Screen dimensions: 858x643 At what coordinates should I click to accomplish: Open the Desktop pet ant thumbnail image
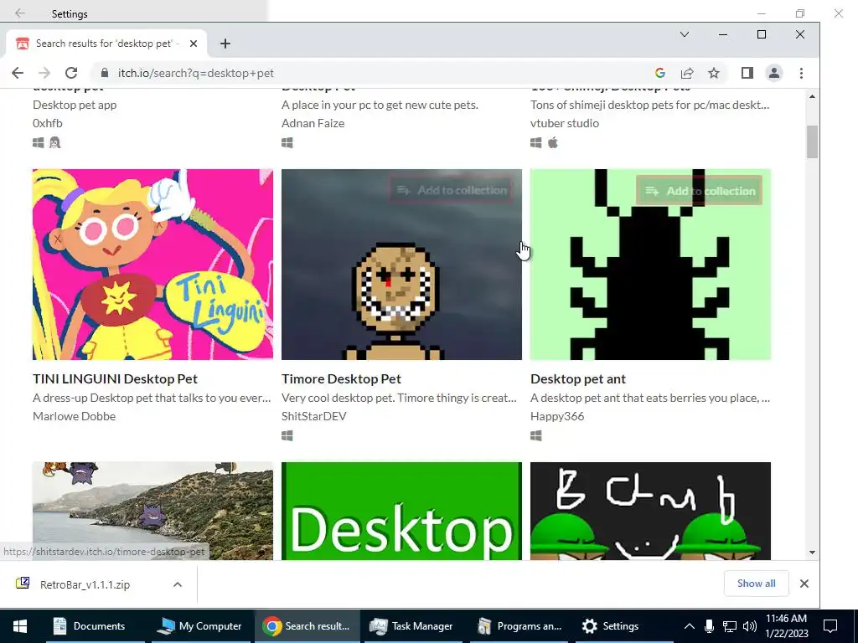click(650, 264)
